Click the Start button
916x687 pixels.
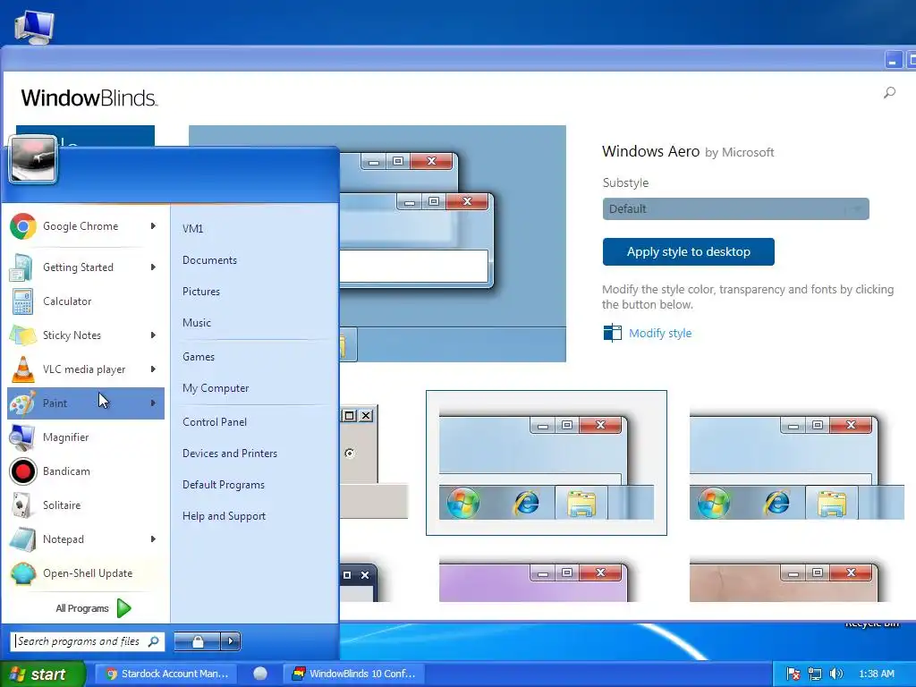(42, 674)
